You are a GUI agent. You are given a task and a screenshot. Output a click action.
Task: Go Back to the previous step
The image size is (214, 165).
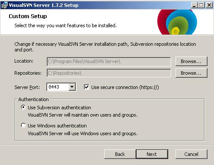pos(120,154)
